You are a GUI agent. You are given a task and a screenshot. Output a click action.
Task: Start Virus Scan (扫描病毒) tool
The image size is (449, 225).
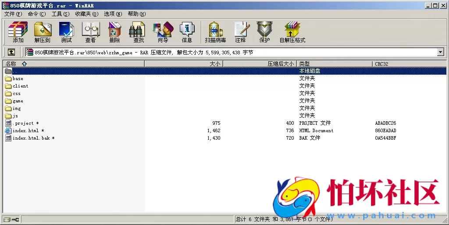tap(215, 32)
